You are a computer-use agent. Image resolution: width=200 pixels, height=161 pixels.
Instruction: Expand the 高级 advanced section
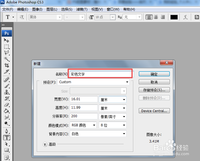(45, 144)
